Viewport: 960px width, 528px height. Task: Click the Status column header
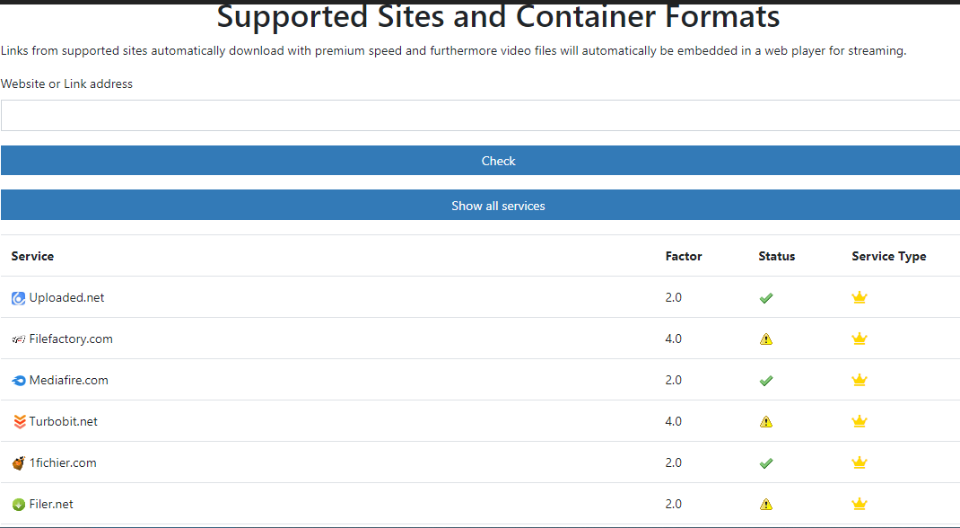776,256
